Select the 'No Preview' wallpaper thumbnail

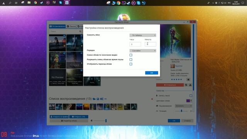point(58,77)
